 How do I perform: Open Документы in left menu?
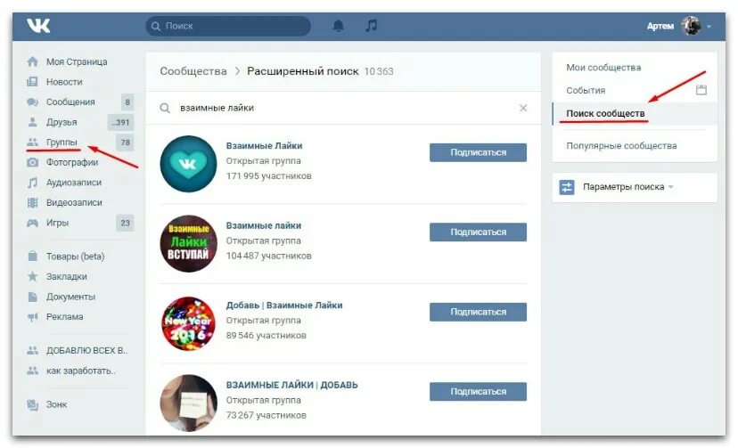click(70, 297)
